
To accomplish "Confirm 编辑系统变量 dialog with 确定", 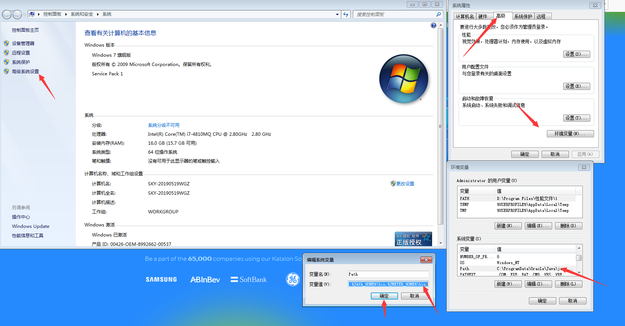I will (x=384, y=296).
